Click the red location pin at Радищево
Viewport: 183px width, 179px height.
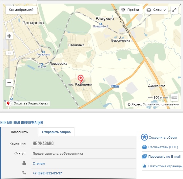[x=81, y=79]
